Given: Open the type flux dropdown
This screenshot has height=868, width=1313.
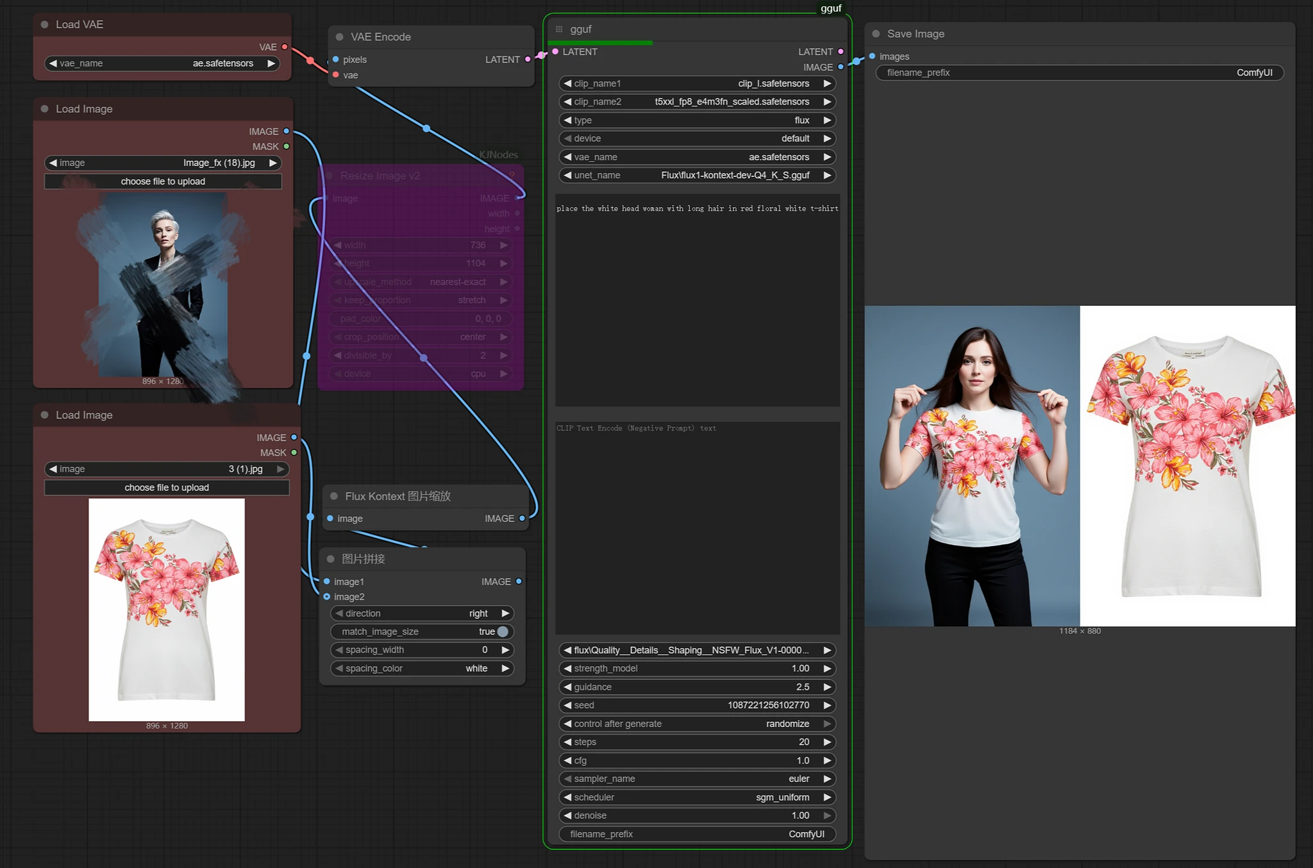Looking at the screenshot, I should click(697, 120).
